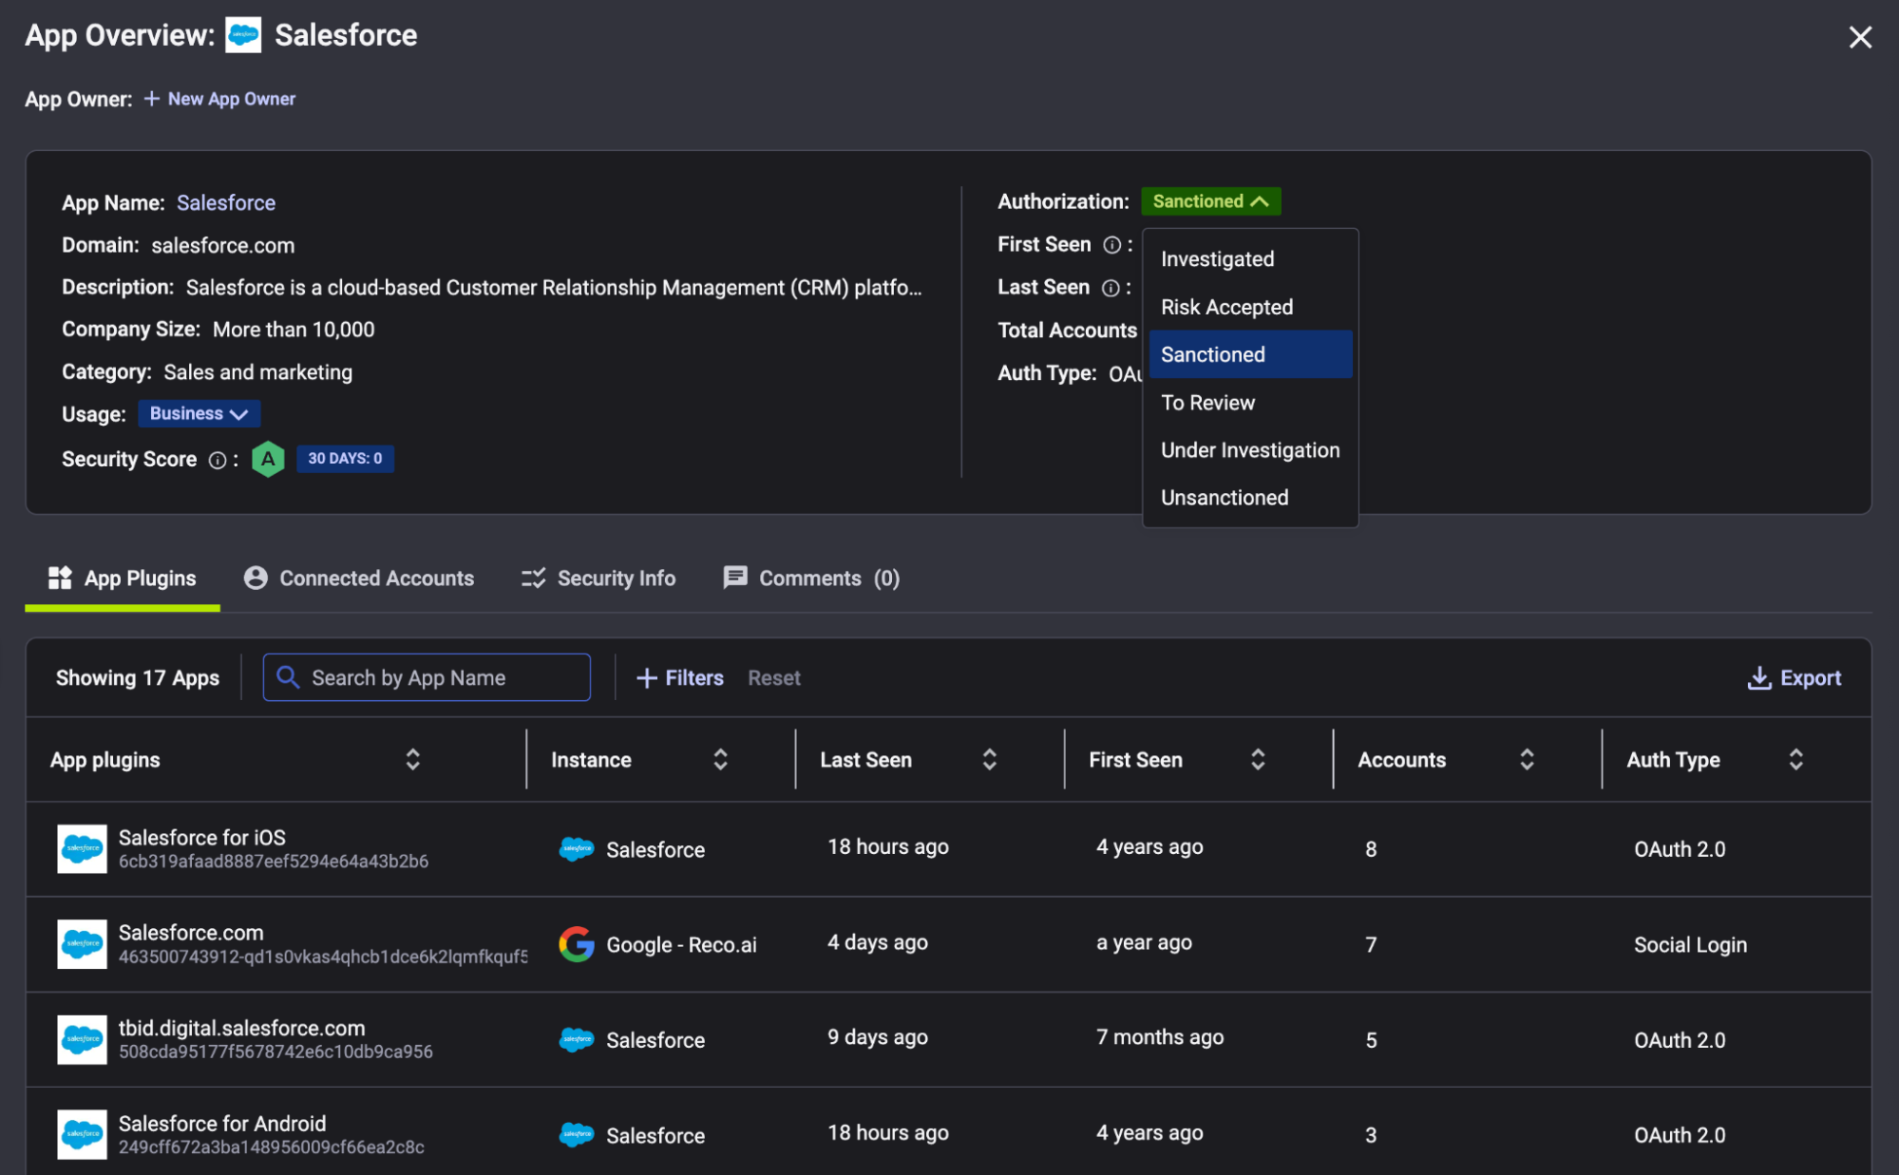Viewport: 1899px width, 1175px height.
Task: Select Risk Accepted option
Action: click(x=1250, y=307)
